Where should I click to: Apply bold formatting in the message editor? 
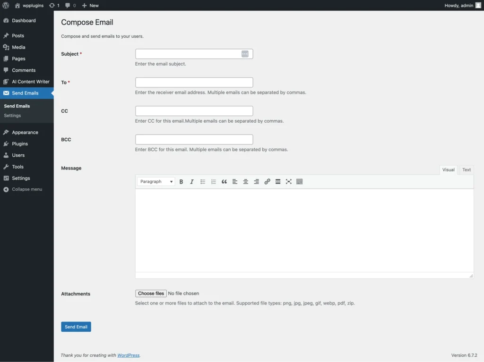pos(181,182)
